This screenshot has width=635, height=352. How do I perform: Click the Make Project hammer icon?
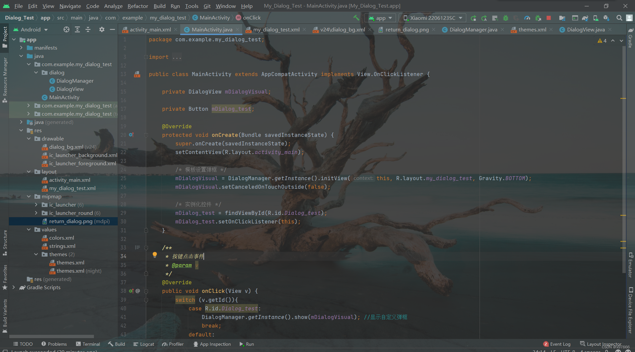pos(356,18)
